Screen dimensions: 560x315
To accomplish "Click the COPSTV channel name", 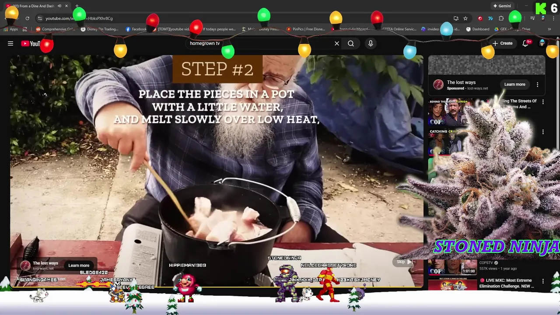I will tap(486, 263).
